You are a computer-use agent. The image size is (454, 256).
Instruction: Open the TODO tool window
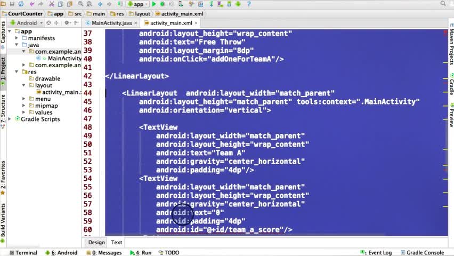169,252
